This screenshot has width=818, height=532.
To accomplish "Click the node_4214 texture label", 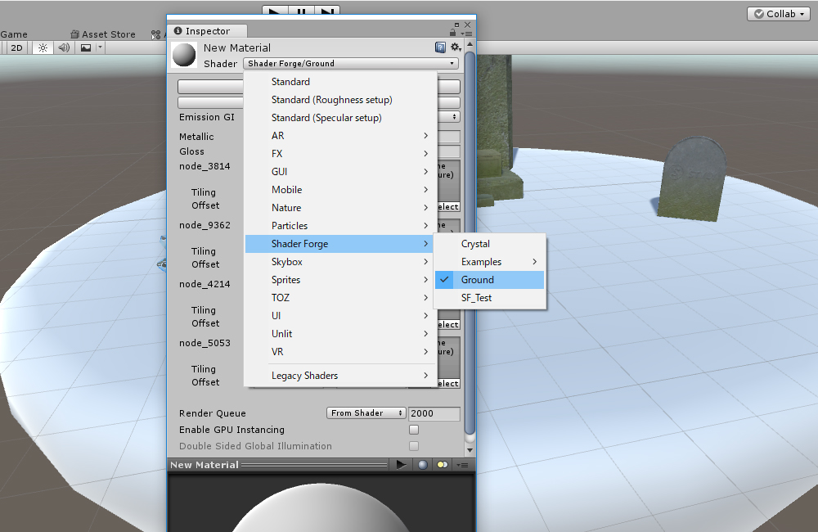I will (204, 285).
